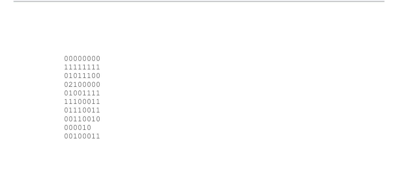This screenshot has height=185, width=398.
Task: Click the digit 2 in 02100000
Action: tap(71, 84)
